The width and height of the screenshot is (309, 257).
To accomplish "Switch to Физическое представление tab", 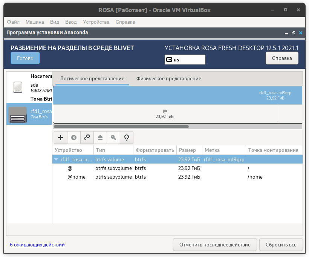I will (168, 78).
